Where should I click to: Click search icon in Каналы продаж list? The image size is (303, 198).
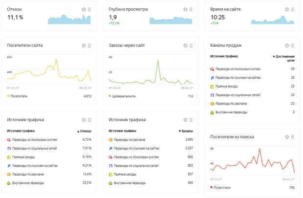(212, 69)
